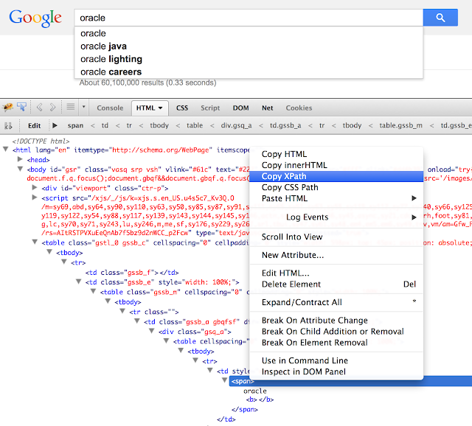Click the <b> </b> element row

pos(260,399)
